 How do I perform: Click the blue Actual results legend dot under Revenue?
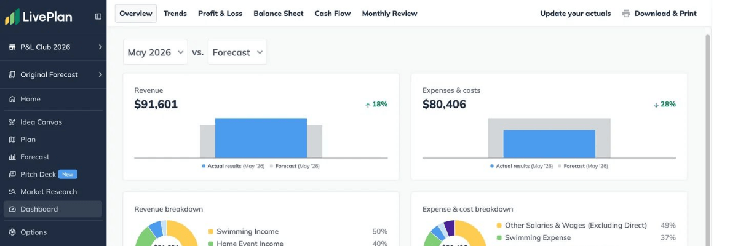tap(204, 166)
